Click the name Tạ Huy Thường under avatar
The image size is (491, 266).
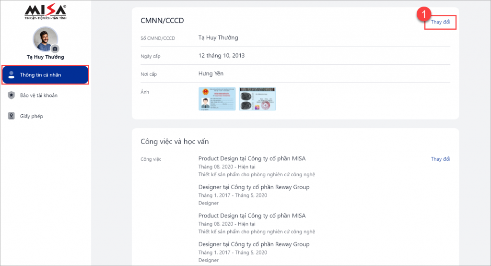46,57
